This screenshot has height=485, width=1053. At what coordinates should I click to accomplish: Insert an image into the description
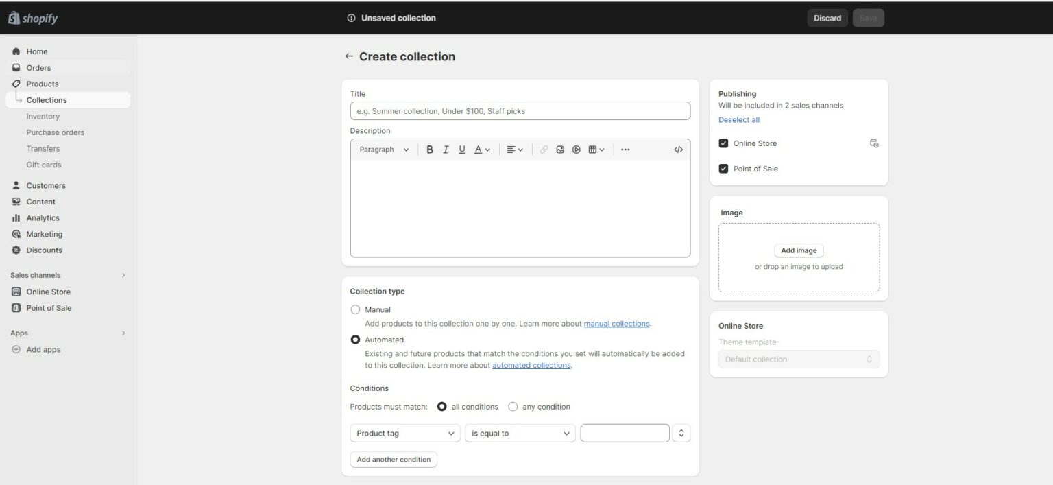560,149
